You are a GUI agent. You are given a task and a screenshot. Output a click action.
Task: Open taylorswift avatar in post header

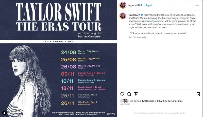[123, 5]
